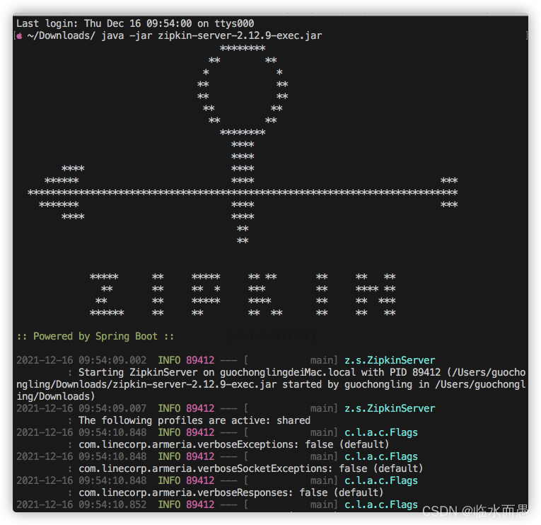Click the timestamp '2021-12-16 09:54:09.007'
541x525 pixels.
(x=81, y=408)
